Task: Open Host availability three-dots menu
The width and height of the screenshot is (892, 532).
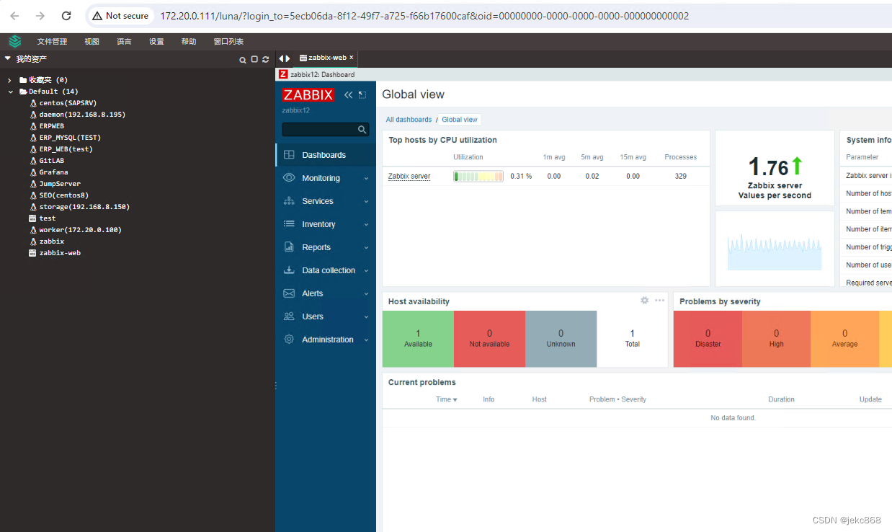Action: click(659, 301)
